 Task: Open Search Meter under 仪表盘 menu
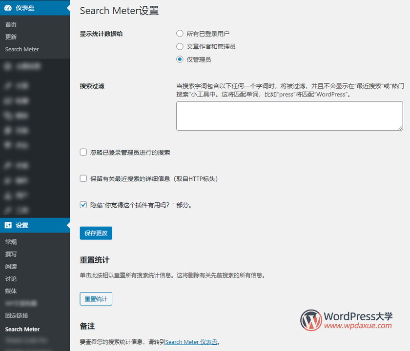point(22,49)
